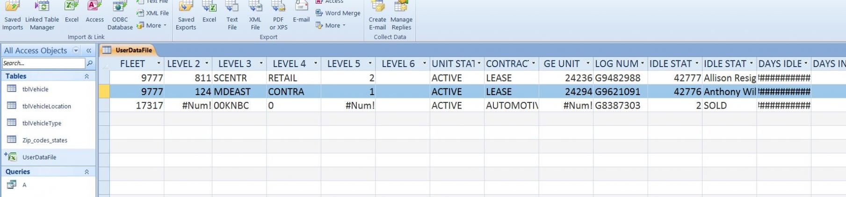Open tblVehicleLocation table

point(46,106)
